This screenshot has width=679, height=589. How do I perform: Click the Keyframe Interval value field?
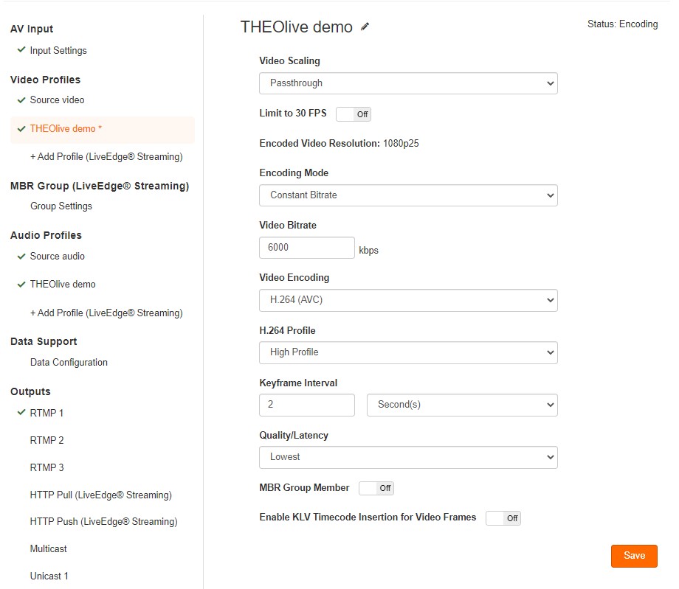click(x=307, y=405)
